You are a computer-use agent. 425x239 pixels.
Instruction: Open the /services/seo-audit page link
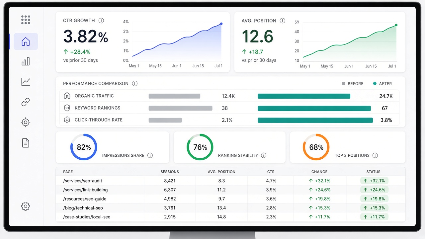83,181
